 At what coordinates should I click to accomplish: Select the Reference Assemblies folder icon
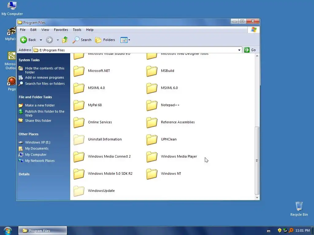click(151, 122)
